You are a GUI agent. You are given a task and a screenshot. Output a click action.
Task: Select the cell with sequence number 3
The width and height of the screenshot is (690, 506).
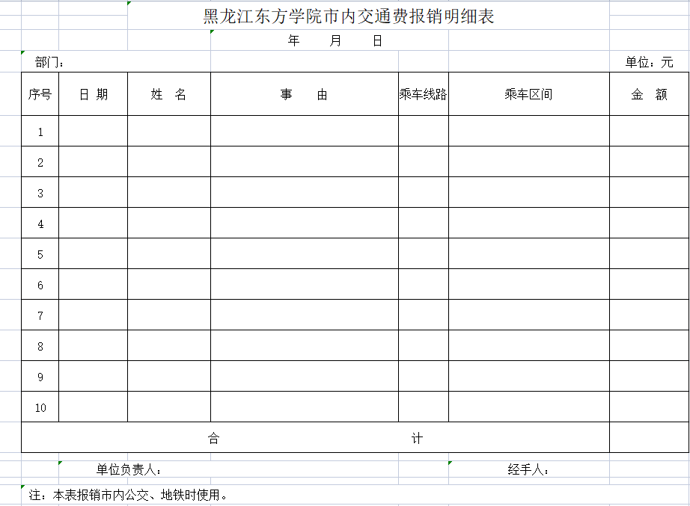click(x=40, y=192)
